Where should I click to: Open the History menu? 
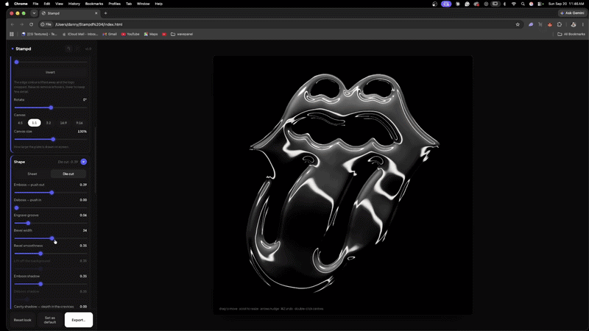74,4
